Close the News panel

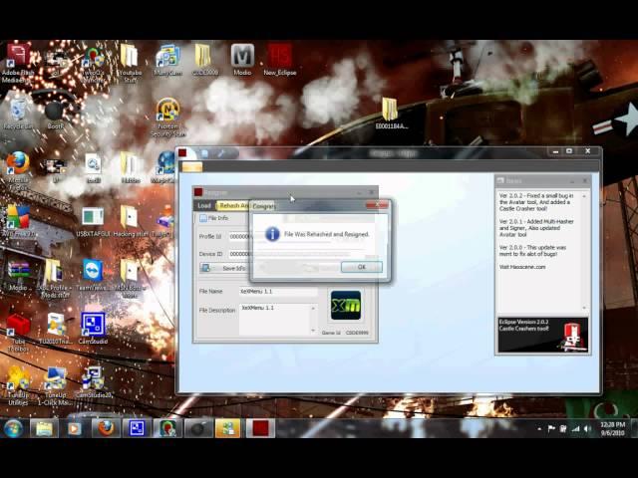click(585, 180)
